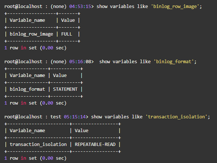Click the FULL value in first table

tap(67, 34)
